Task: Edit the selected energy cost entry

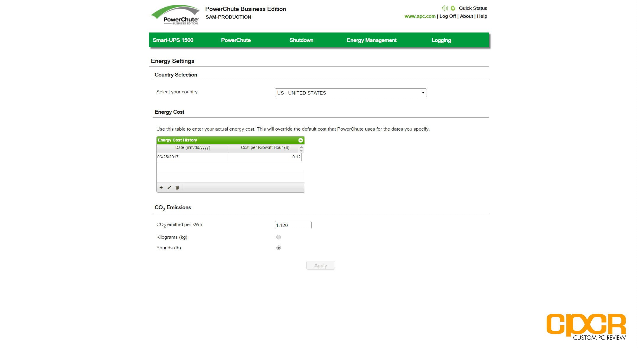Action: [x=169, y=188]
